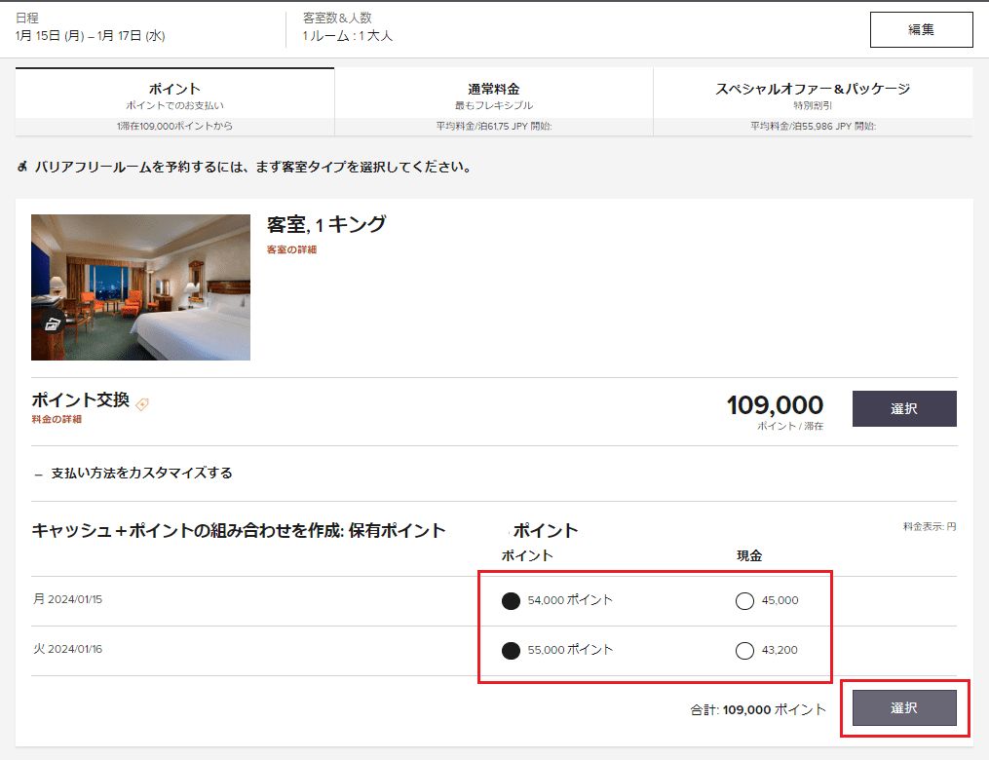Click the 編集 edit button
989x760 pixels.
point(921,29)
